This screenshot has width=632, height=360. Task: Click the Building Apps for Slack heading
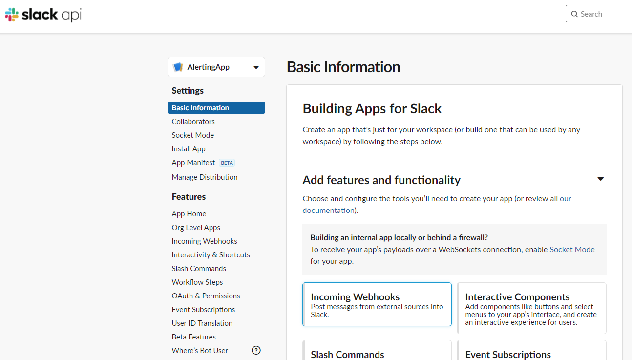[x=372, y=108]
